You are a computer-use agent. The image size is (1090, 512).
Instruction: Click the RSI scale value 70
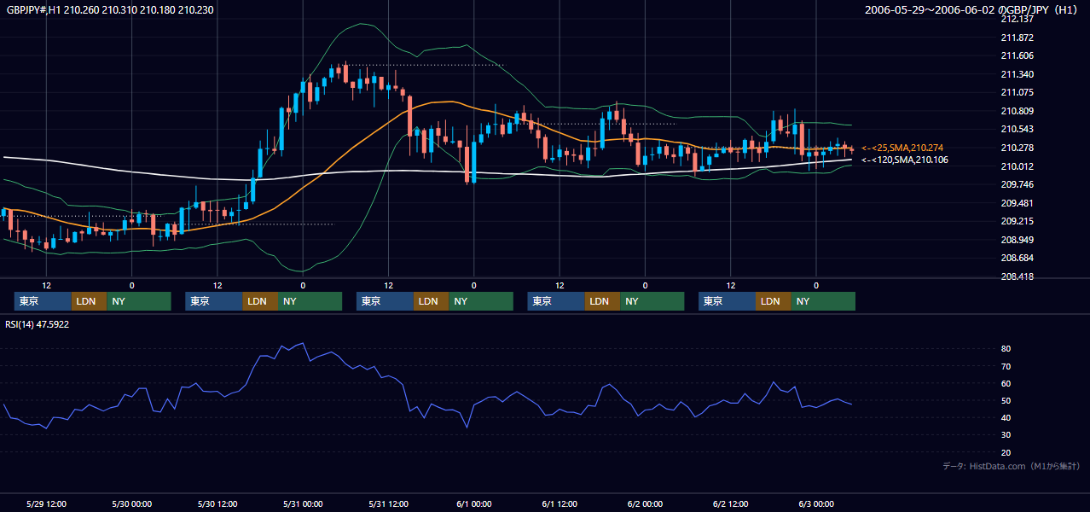click(x=1006, y=366)
